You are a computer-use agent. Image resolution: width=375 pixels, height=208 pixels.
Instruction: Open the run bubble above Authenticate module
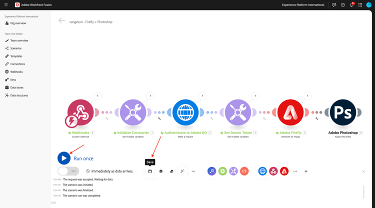click(202, 96)
